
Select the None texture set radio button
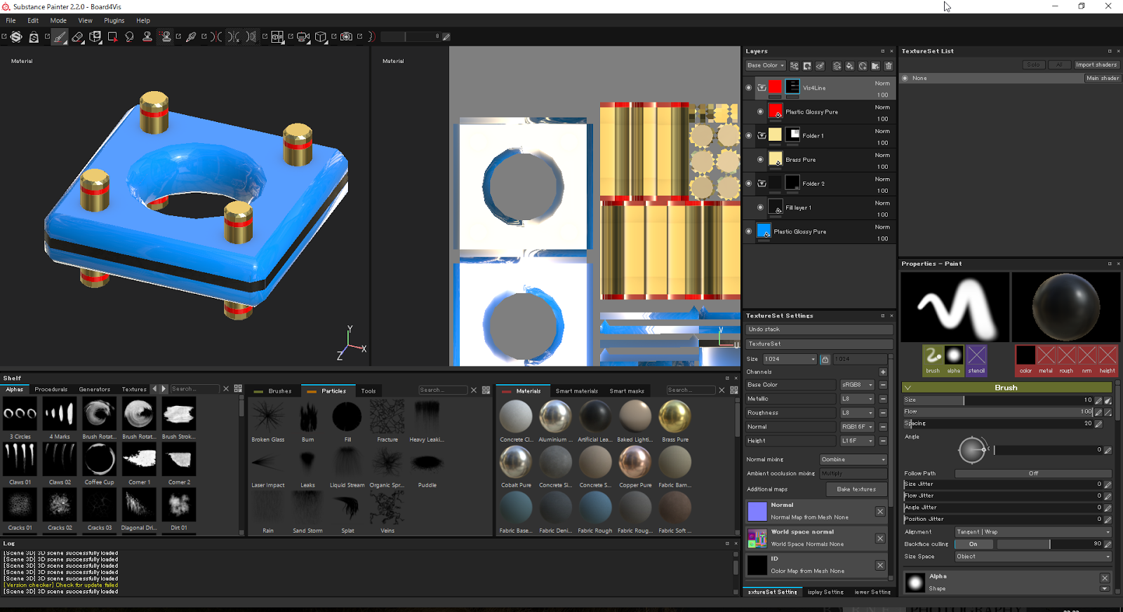click(905, 79)
